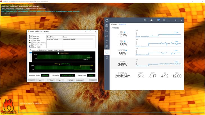
Task: Click the CPU 121W power graph
Action: coord(158,34)
